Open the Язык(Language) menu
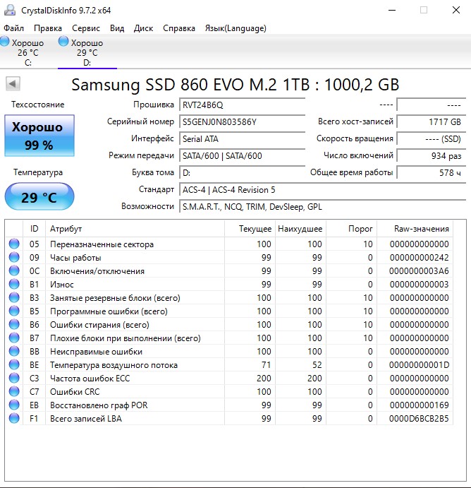The width and height of the screenshot is (471, 488). pyautogui.click(x=235, y=28)
